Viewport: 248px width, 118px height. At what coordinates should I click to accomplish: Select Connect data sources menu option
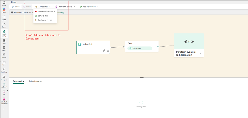pos(47,11)
